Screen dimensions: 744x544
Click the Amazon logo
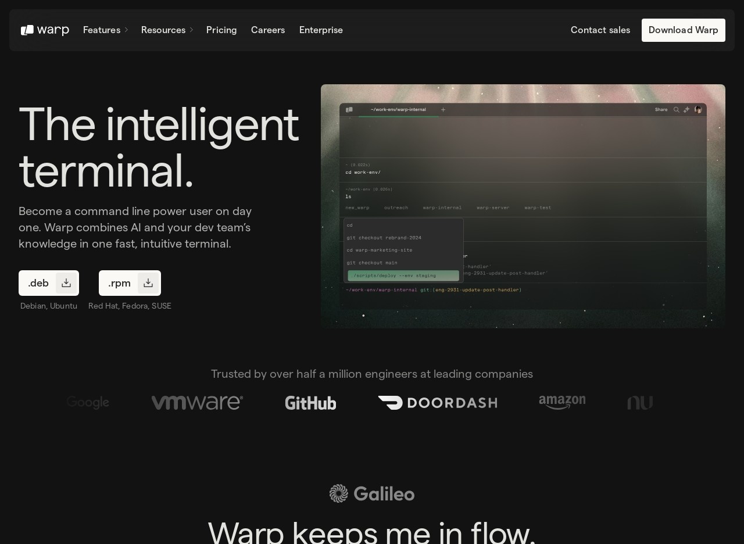(562, 403)
